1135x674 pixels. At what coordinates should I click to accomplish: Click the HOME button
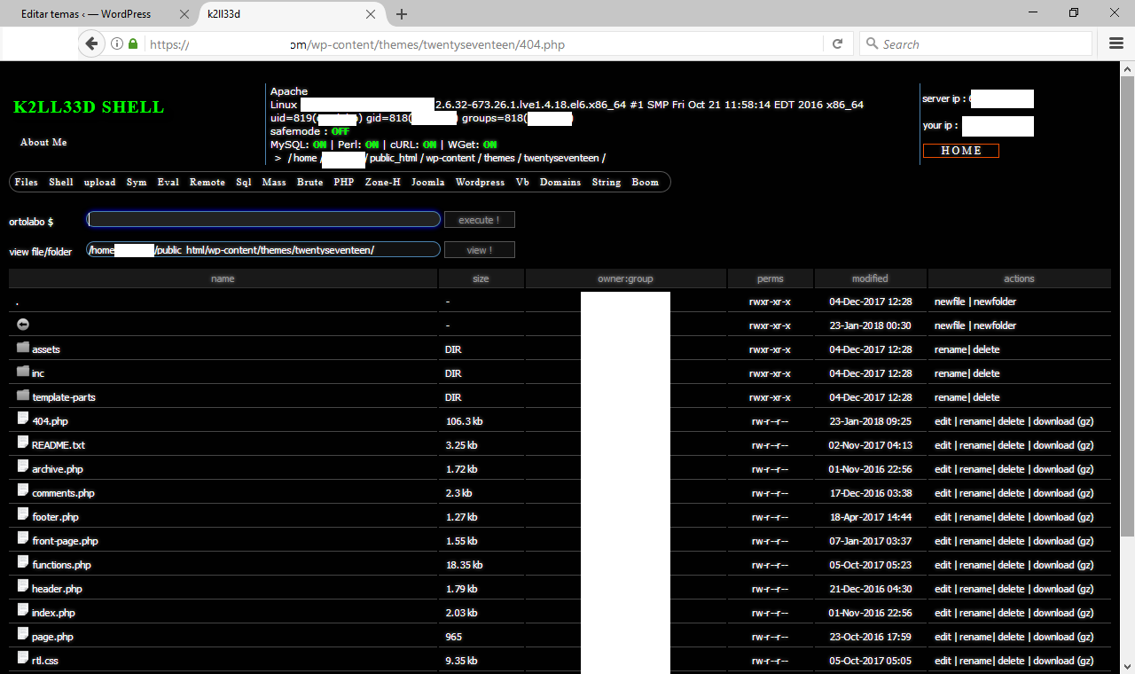coord(961,151)
